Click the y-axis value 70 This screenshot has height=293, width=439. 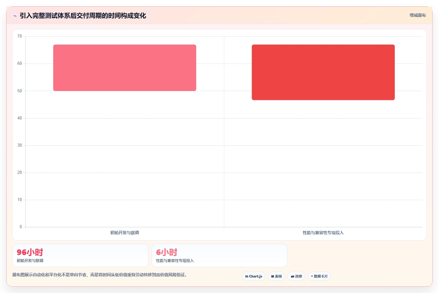coord(20,36)
